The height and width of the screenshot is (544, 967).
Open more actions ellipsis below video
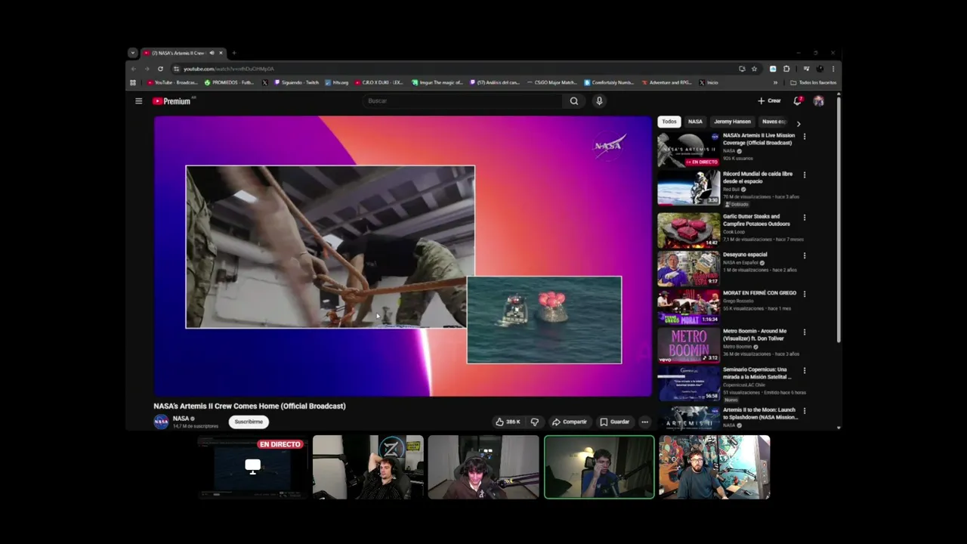(x=644, y=422)
